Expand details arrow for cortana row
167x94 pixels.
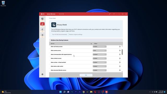pos(120,62)
